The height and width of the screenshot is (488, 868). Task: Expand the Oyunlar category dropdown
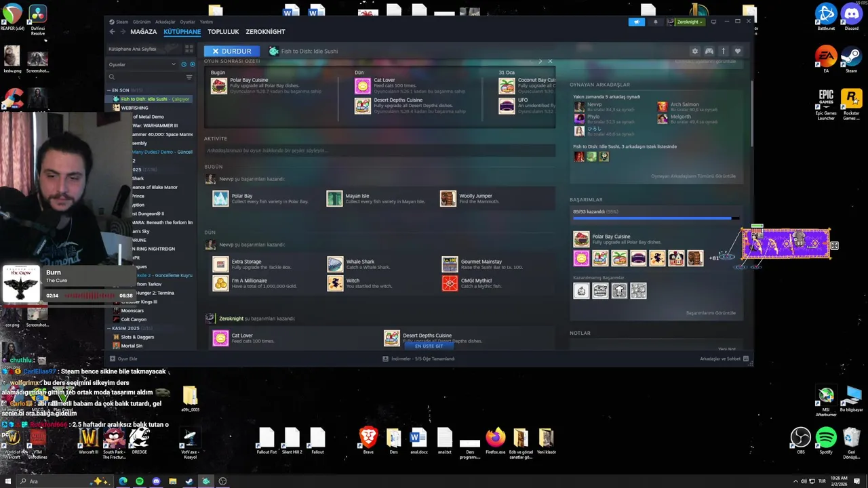point(142,64)
